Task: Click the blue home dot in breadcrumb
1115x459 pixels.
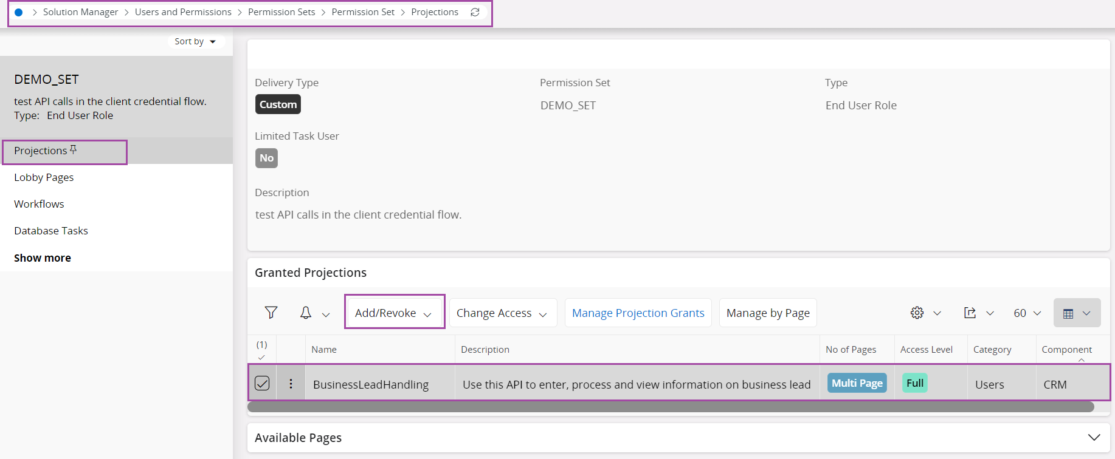Action: pyautogui.click(x=19, y=12)
